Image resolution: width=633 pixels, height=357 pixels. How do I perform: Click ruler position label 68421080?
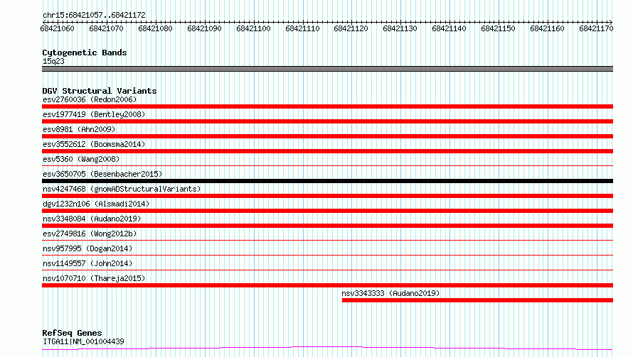(156, 28)
